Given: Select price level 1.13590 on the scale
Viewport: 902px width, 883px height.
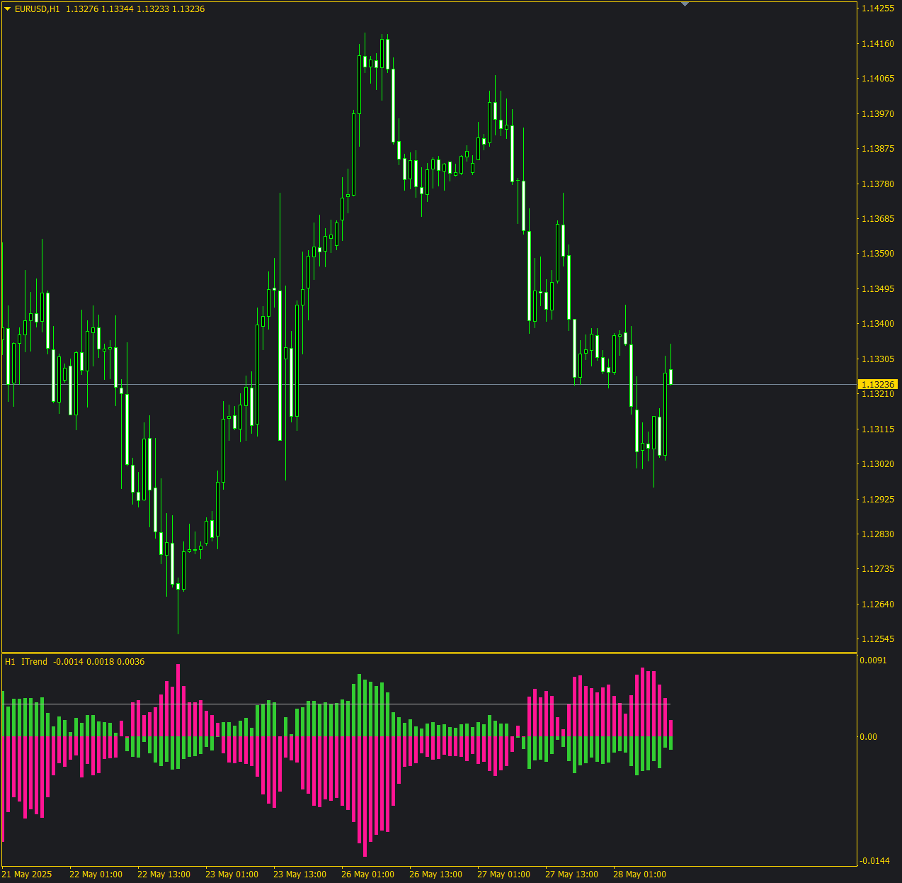Looking at the screenshot, I should 877,254.
